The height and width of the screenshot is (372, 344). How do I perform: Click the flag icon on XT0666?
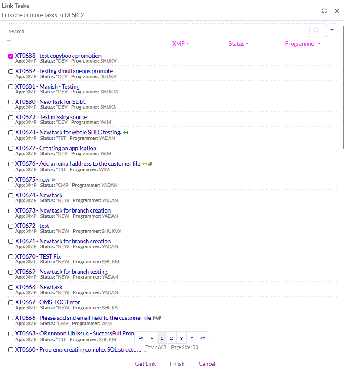point(155,318)
